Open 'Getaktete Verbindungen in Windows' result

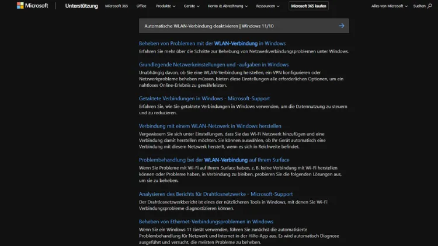pos(204,99)
